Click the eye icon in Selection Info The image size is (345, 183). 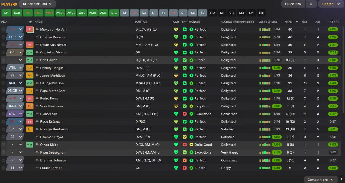24,4
